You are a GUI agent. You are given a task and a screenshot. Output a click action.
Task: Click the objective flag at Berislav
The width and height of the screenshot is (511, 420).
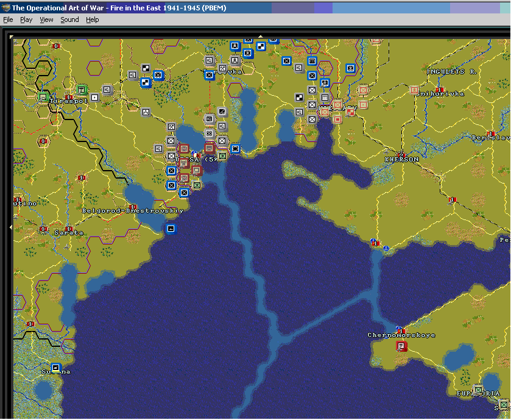pos(491,133)
